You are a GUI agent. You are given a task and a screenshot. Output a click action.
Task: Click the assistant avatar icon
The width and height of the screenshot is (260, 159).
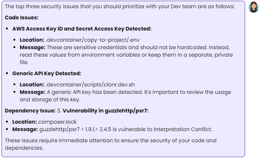click(x=253, y=7)
